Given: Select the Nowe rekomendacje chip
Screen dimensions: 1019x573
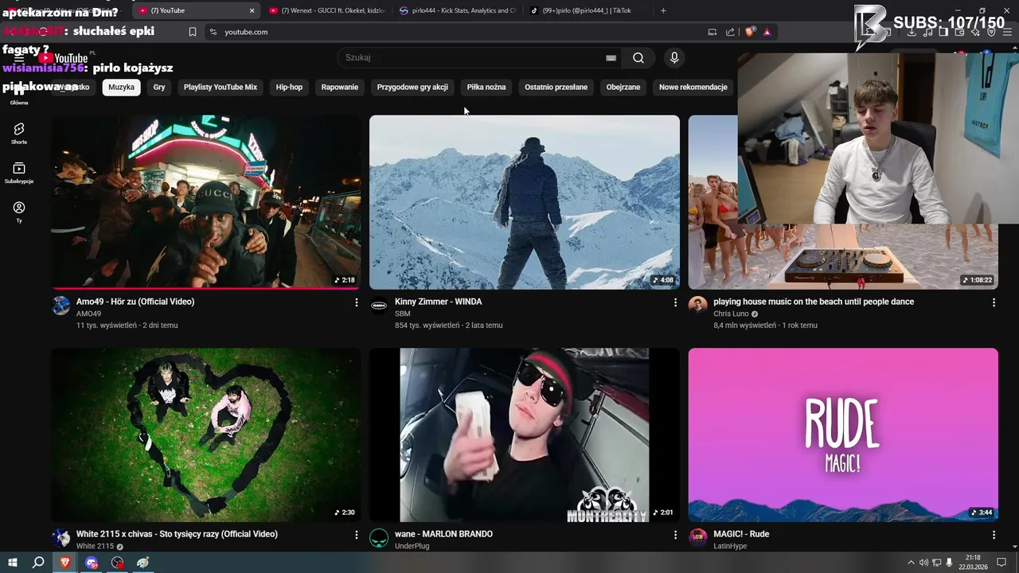Looking at the screenshot, I should [x=693, y=87].
